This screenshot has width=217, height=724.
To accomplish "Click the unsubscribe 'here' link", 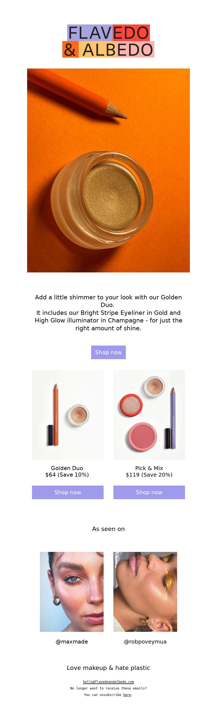I will pos(127,695).
